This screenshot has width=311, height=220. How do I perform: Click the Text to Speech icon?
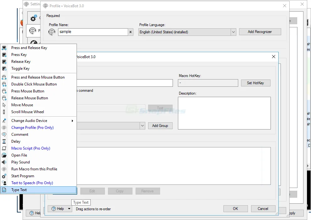[4, 183]
